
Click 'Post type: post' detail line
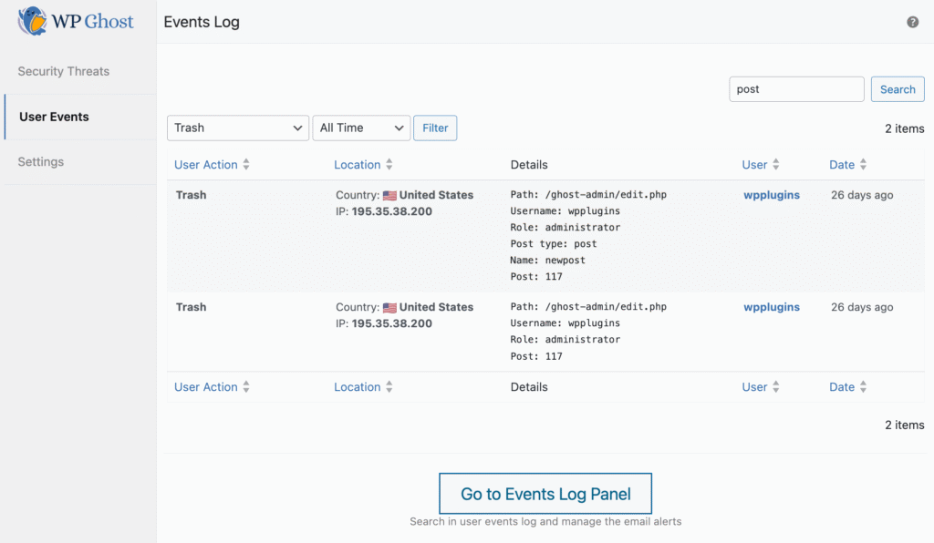tap(554, 244)
